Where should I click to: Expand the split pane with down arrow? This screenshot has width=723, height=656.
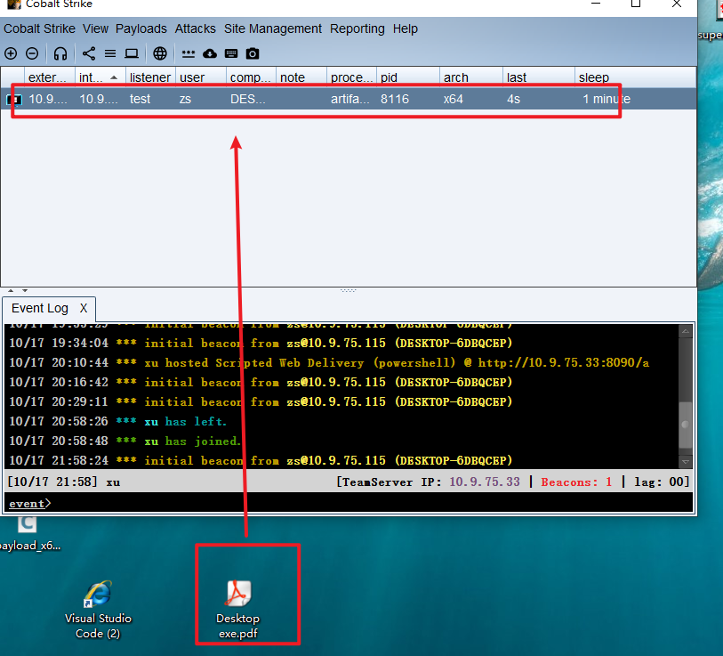click(25, 290)
